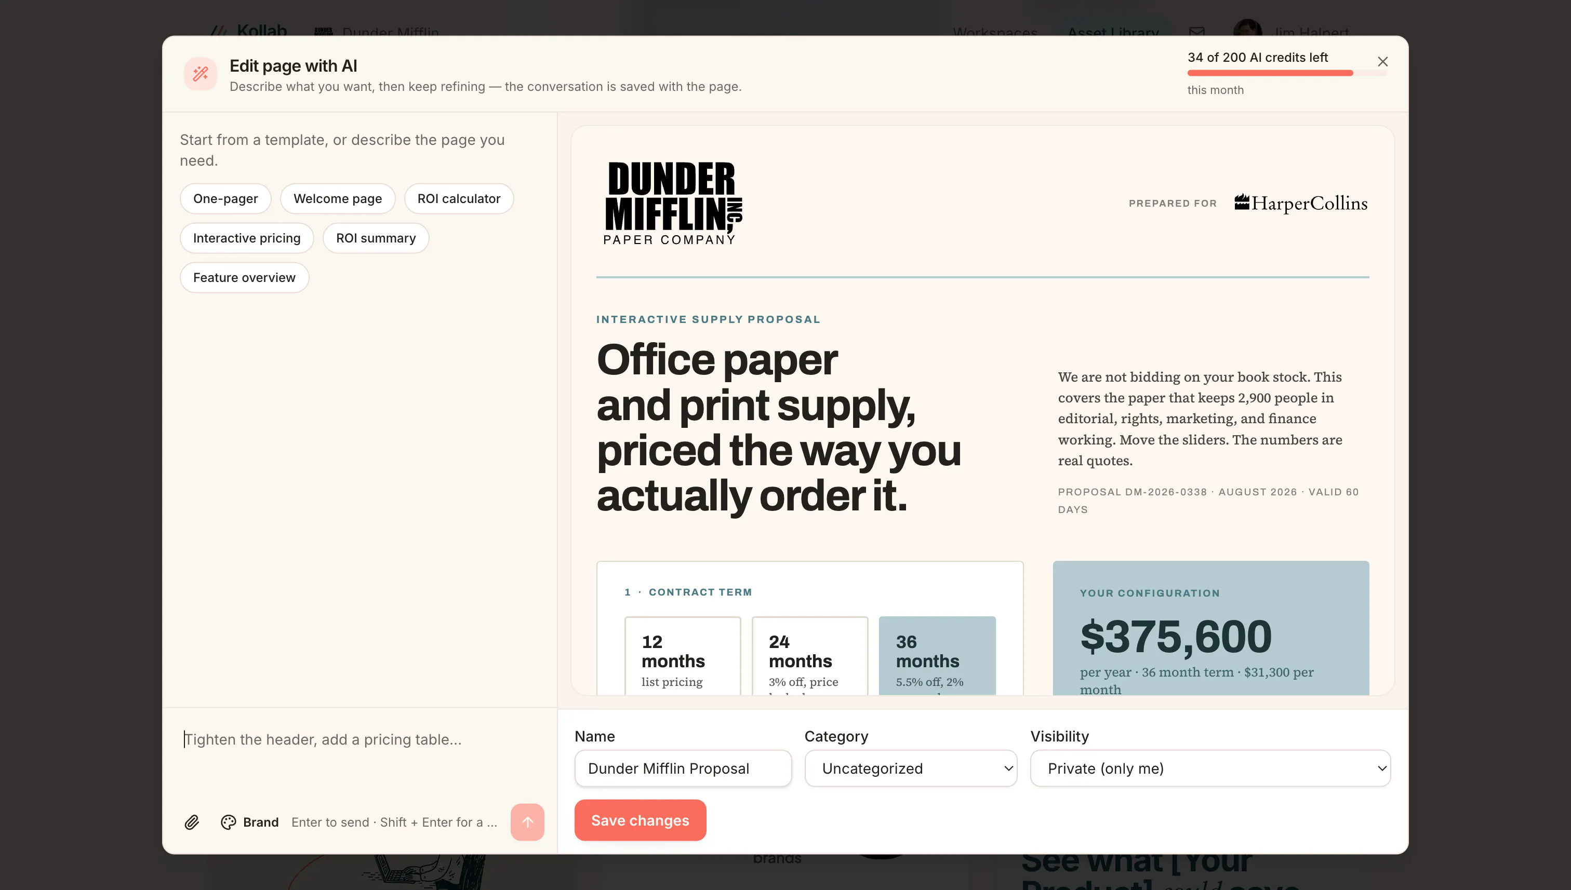The width and height of the screenshot is (1571, 890).
Task: Click the HarperCollins logo in the preview
Action: point(1301,203)
